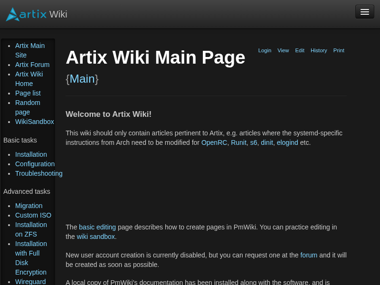Open the Custom ISO link
380x285 pixels.
pyautogui.click(x=33, y=215)
